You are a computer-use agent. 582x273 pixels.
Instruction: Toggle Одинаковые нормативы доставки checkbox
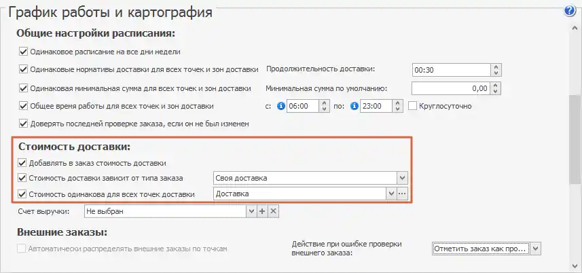pos(23,69)
